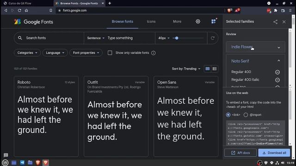Adjust the font size slider
This screenshot has width=296, height=166.
point(177,38)
